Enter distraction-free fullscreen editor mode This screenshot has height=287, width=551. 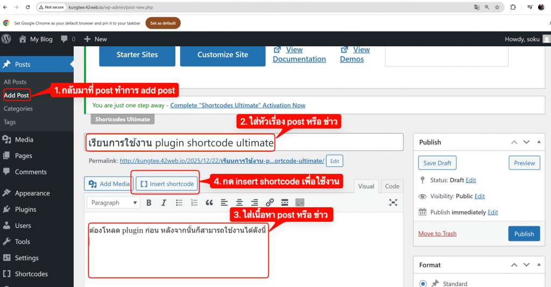click(x=393, y=202)
